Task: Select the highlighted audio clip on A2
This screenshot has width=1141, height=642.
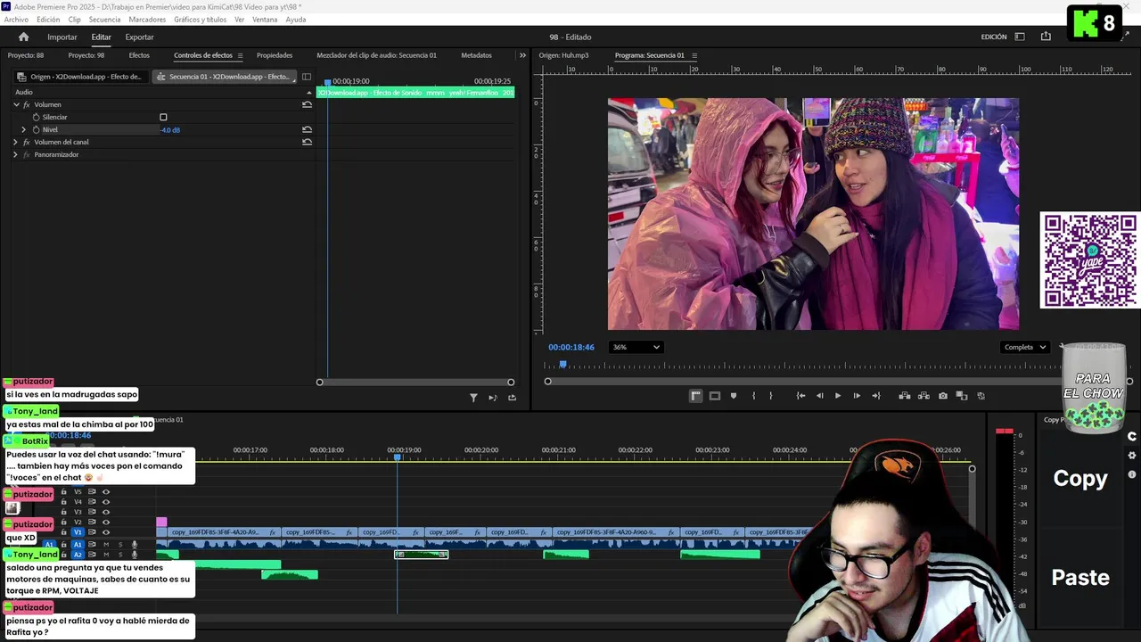Action: [421, 555]
